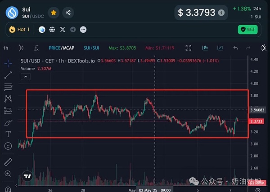Select the ruler measure tool
The height and width of the screenshot is (192, 270).
8,162
